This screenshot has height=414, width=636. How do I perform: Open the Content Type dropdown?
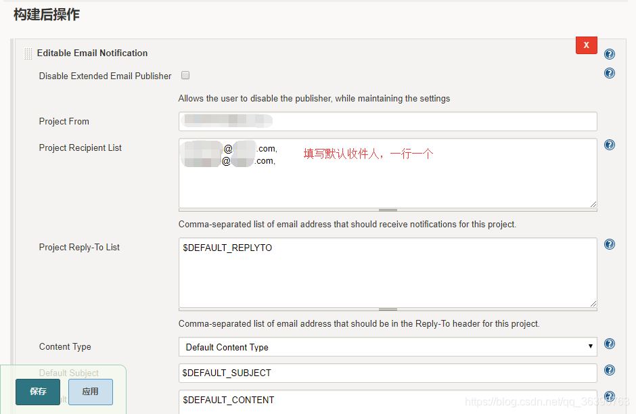388,347
